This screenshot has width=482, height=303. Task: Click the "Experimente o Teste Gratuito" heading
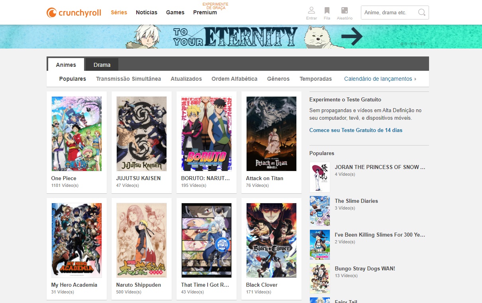(345, 99)
